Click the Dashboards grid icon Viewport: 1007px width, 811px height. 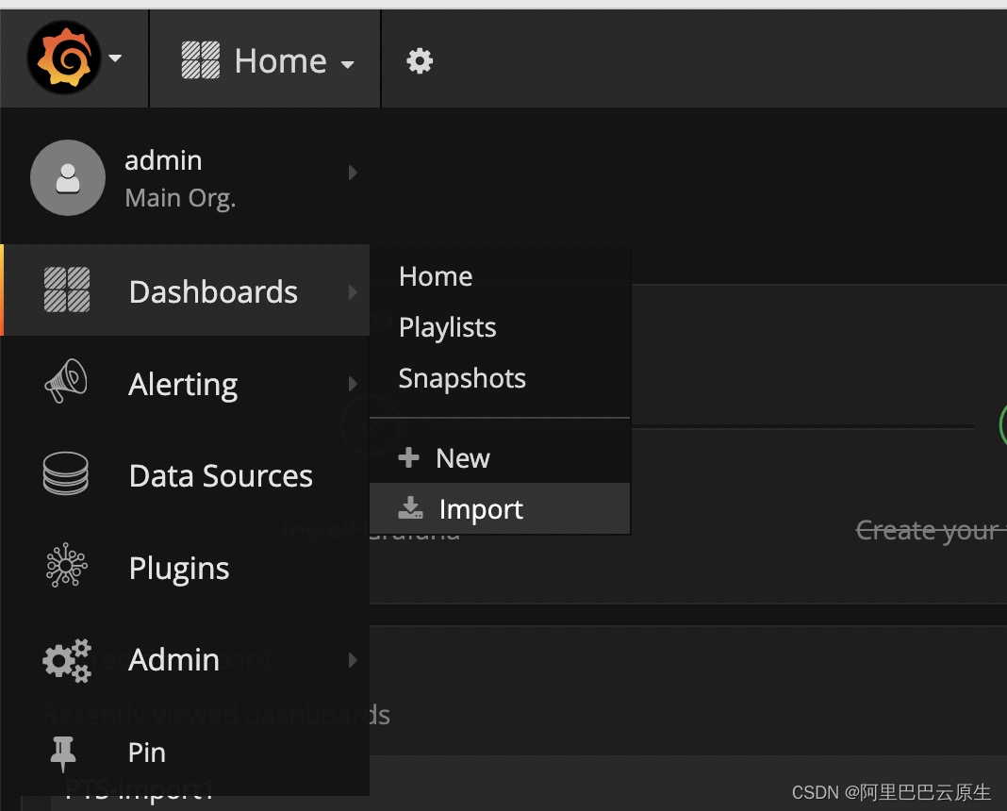click(67, 290)
